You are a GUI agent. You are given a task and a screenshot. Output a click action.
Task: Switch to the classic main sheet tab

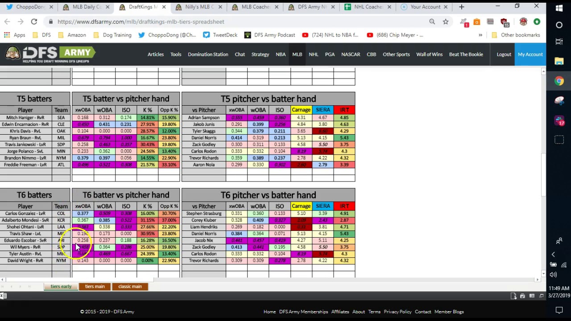point(130,287)
